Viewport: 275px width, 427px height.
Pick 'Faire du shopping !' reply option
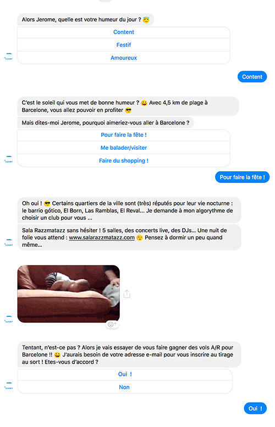point(124,161)
